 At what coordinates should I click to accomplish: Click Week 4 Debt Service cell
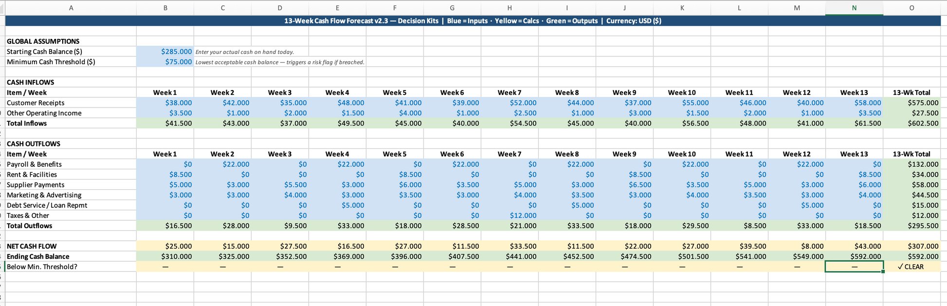pyautogui.click(x=338, y=205)
